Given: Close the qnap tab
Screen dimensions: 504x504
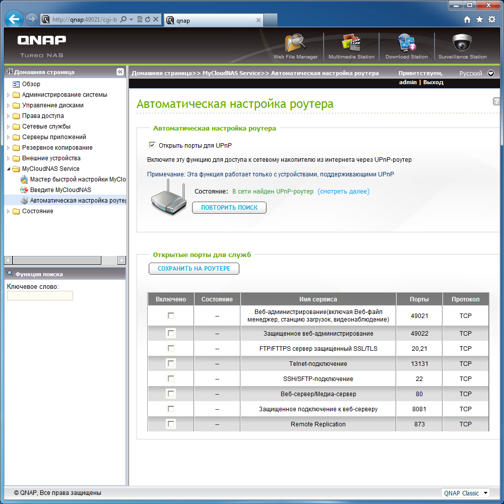Looking at the screenshot, I should (x=258, y=20).
